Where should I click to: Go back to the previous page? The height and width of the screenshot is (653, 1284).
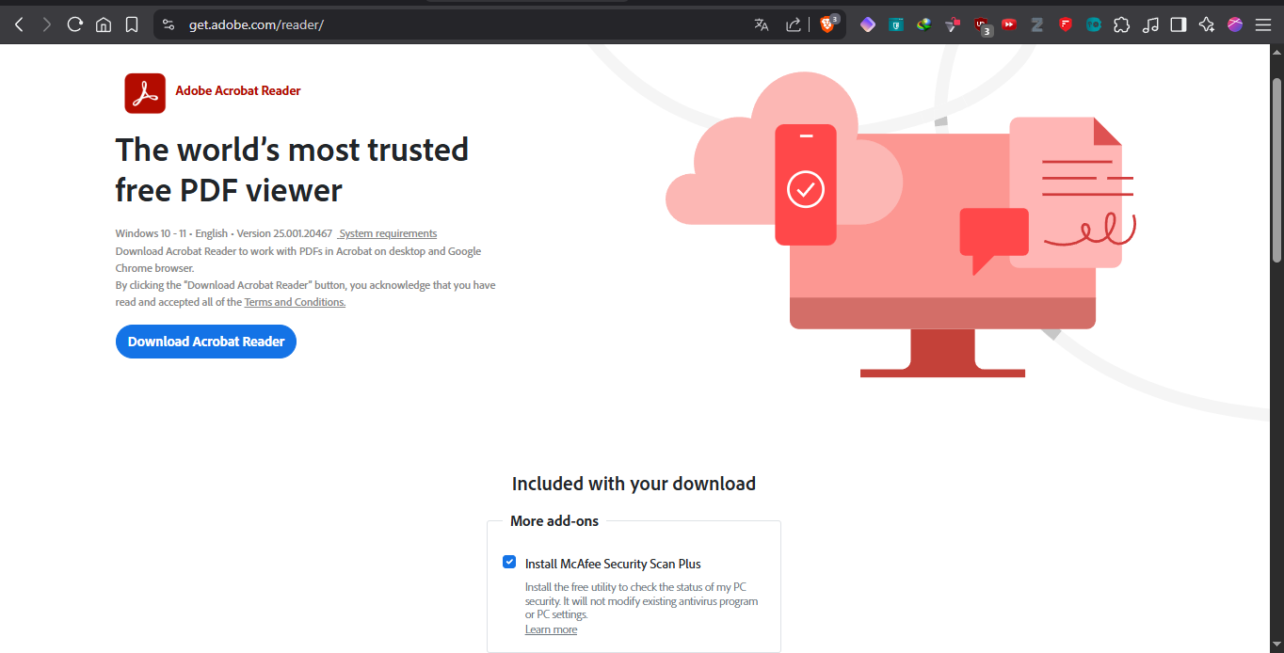(19, 24)
